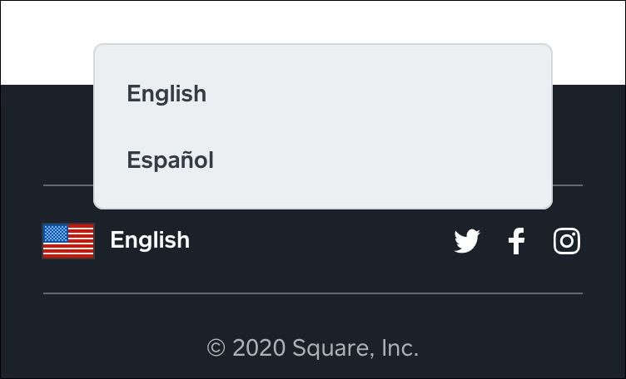Click the Facebook logo between Twitter and Instagram
626x379 pixels.
point(516,241)
